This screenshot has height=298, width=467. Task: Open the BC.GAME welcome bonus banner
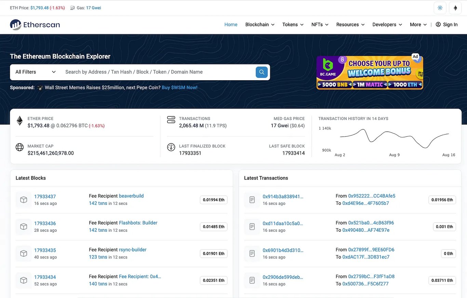[370, 73]
